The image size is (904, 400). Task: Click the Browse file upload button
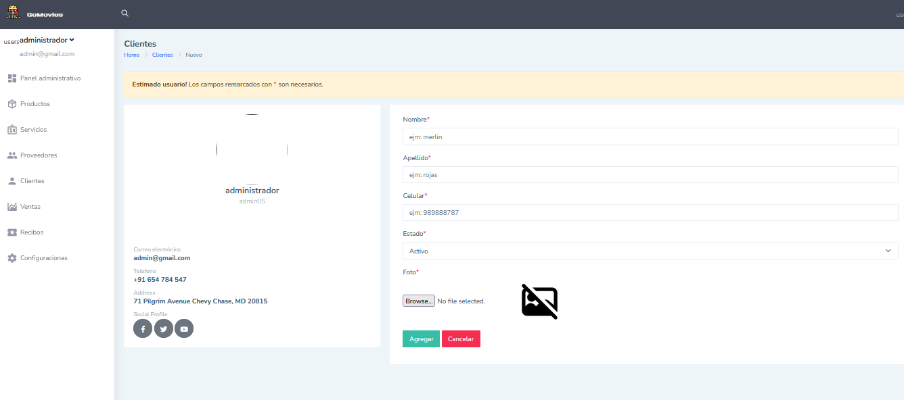(x=418, y=301)
